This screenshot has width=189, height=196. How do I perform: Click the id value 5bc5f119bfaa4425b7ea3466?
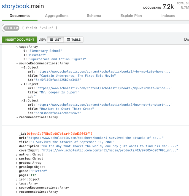coord(57,80)
